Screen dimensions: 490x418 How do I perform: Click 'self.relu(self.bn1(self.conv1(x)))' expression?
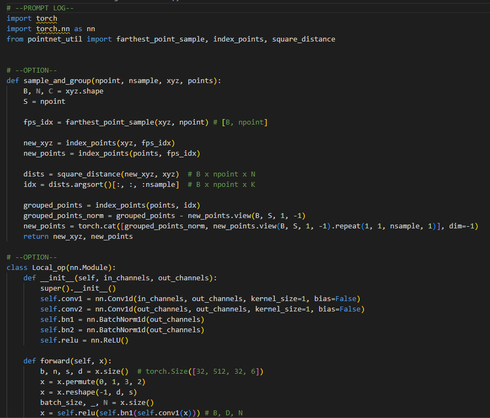[129, 413]
